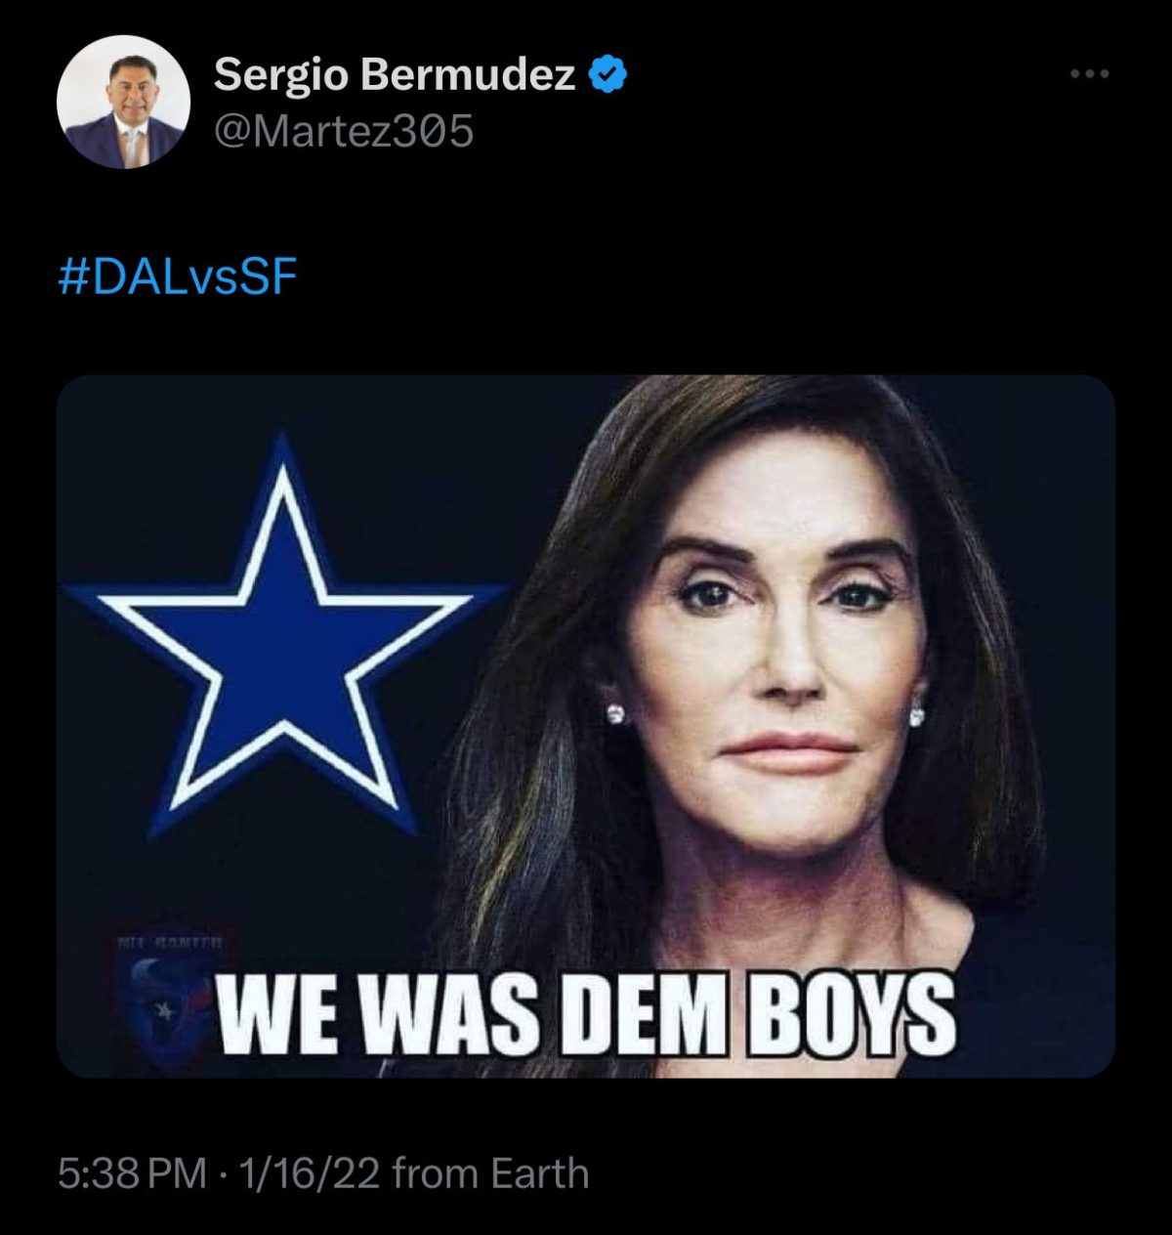The image size is (1172, 1235).
Task: Click the earring on the photo's right side
Action: tap(917, 717)
